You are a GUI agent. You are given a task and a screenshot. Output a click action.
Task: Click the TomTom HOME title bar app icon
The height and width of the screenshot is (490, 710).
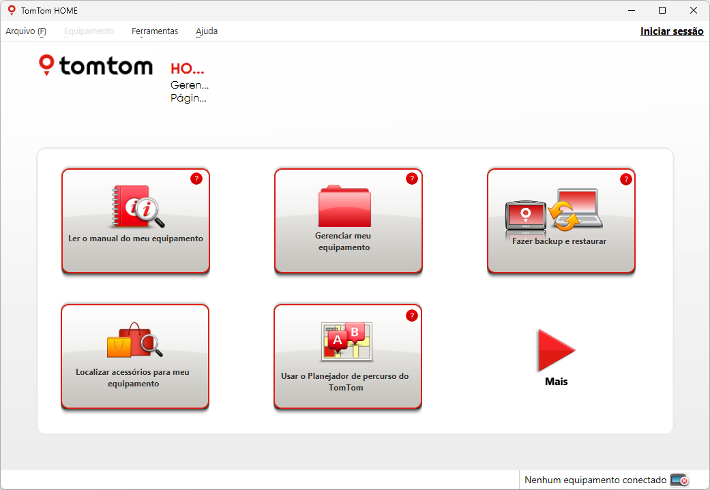tap(12, 10)
